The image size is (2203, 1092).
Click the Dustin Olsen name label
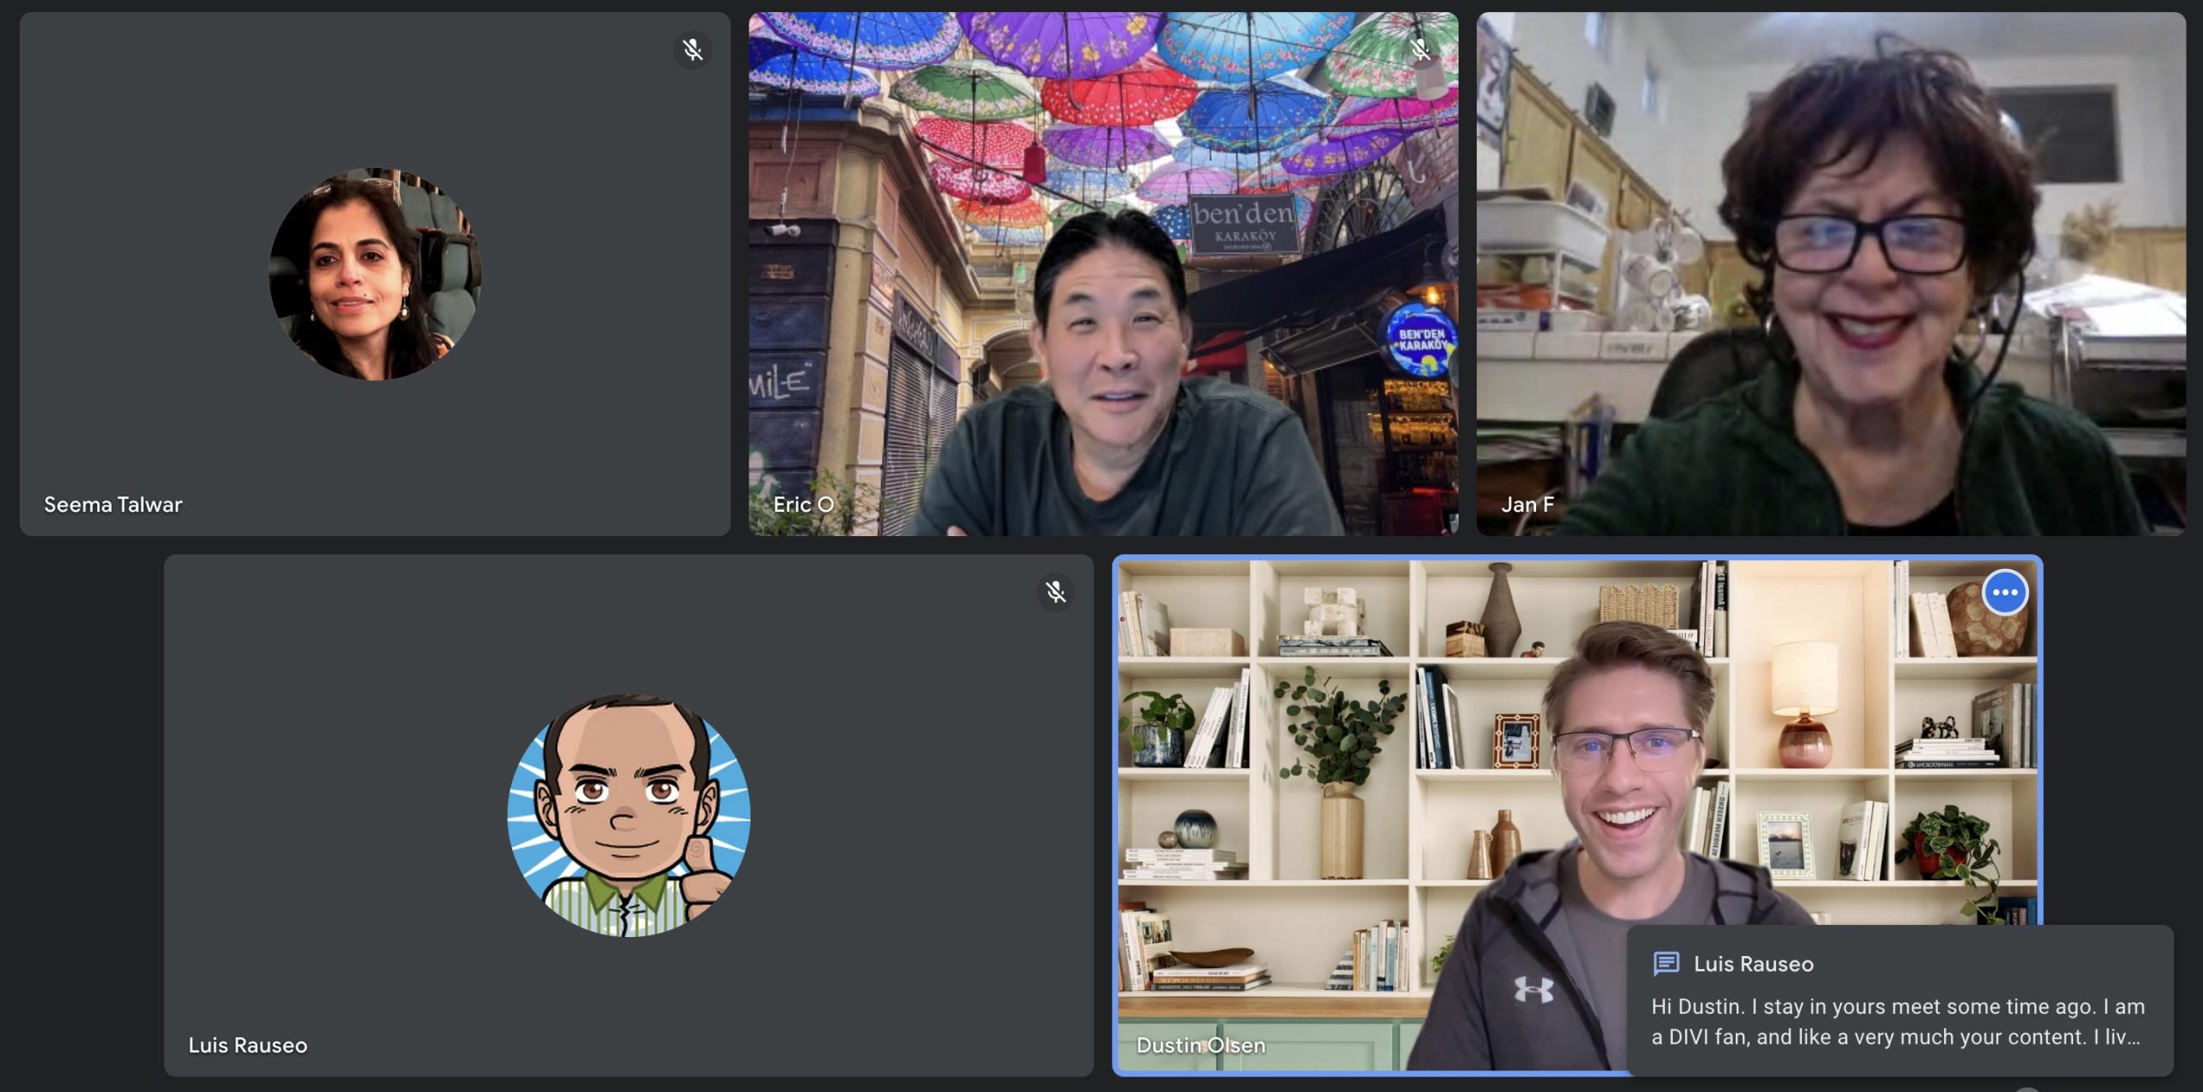coord(1200,1045)
